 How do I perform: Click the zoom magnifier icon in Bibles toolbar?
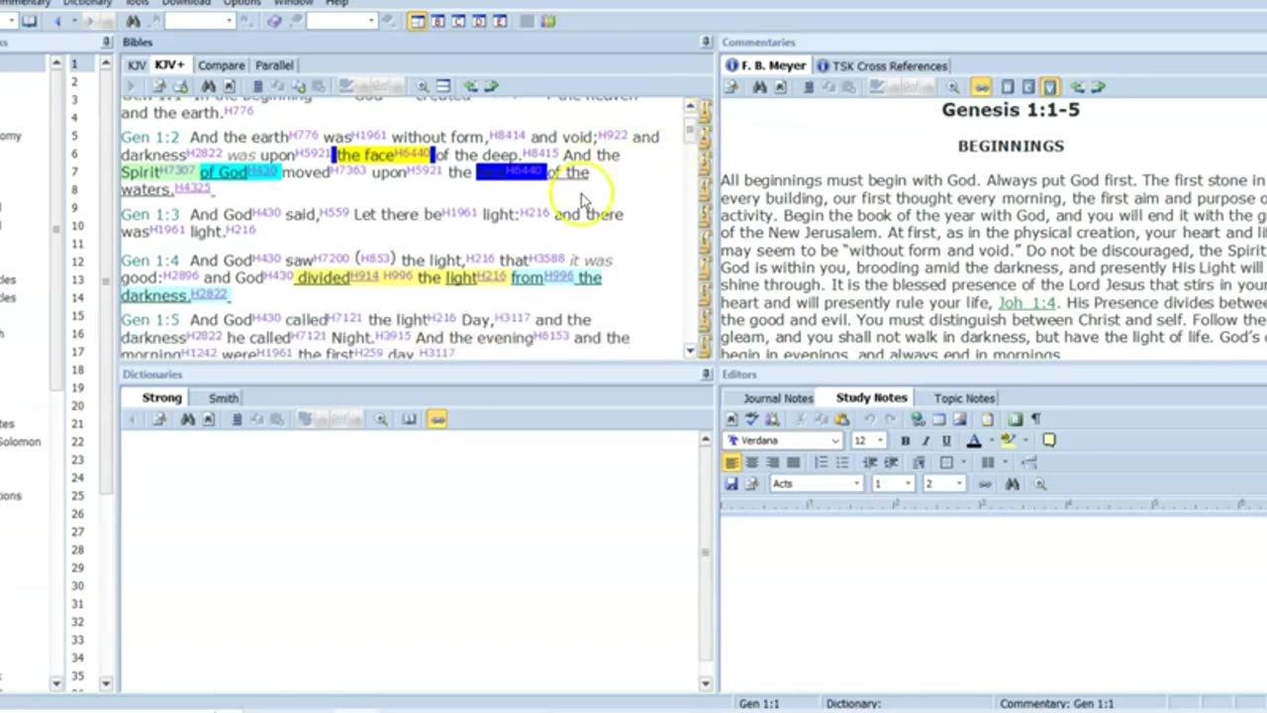[423, 86]
